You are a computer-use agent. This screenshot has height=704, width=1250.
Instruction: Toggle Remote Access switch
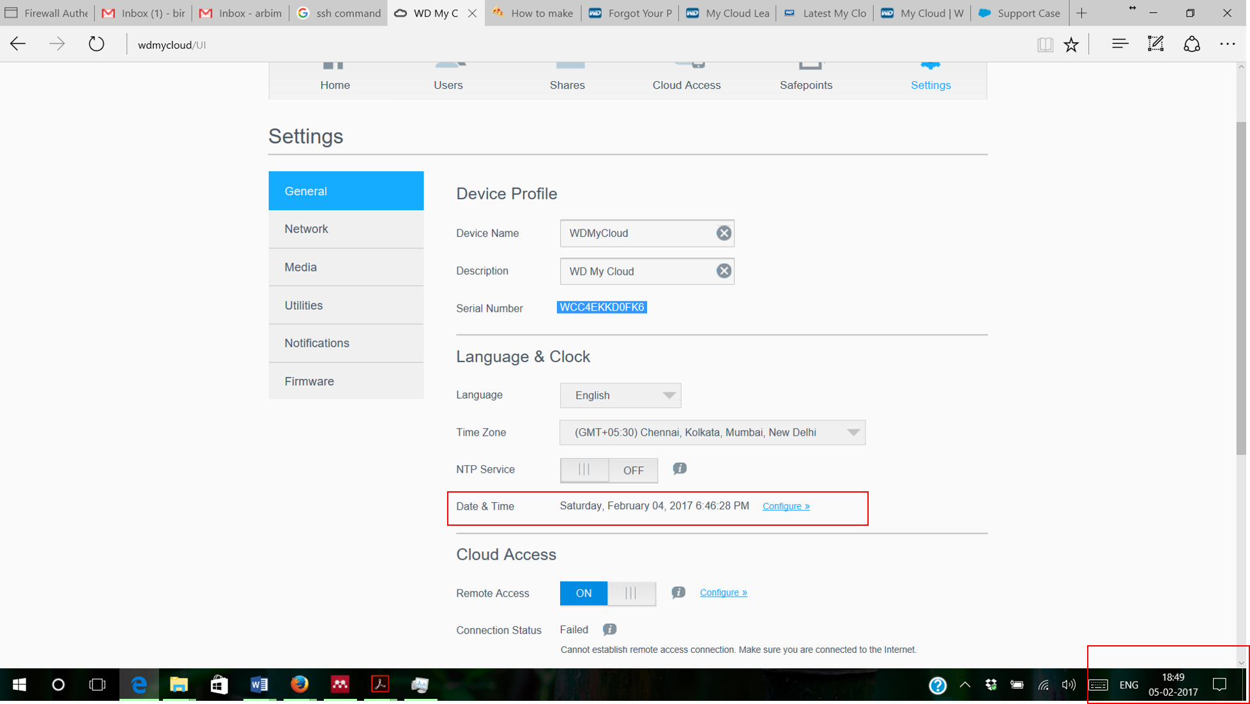tap(607, 593)
